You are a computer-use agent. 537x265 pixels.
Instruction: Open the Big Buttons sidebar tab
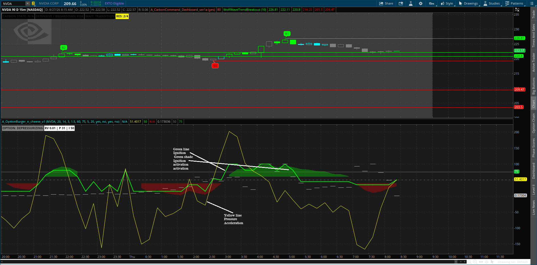coord(534,86)
